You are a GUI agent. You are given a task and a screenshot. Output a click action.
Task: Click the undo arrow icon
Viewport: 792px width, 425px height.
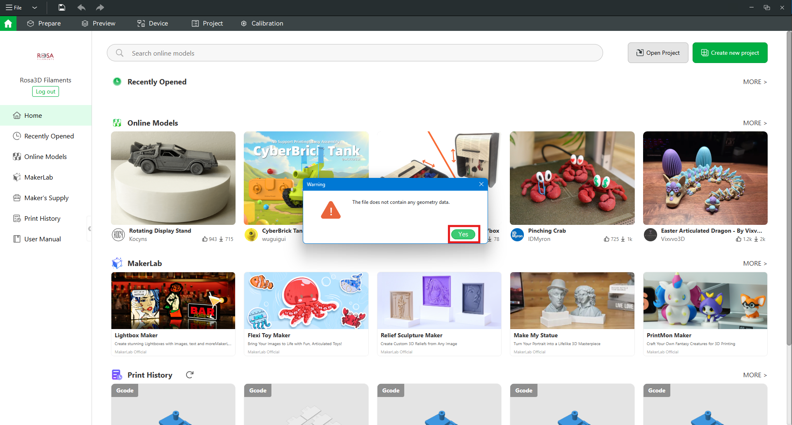(81, 7)
